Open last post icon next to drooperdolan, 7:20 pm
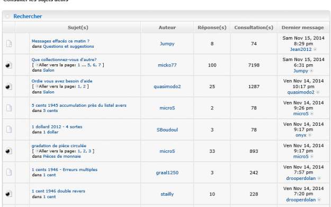 point(319,200)
